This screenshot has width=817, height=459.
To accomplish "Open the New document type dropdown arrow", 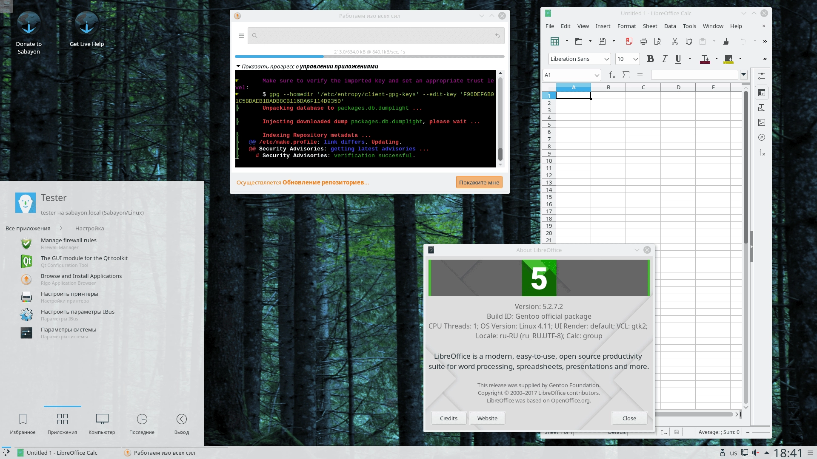I will 567,41.
